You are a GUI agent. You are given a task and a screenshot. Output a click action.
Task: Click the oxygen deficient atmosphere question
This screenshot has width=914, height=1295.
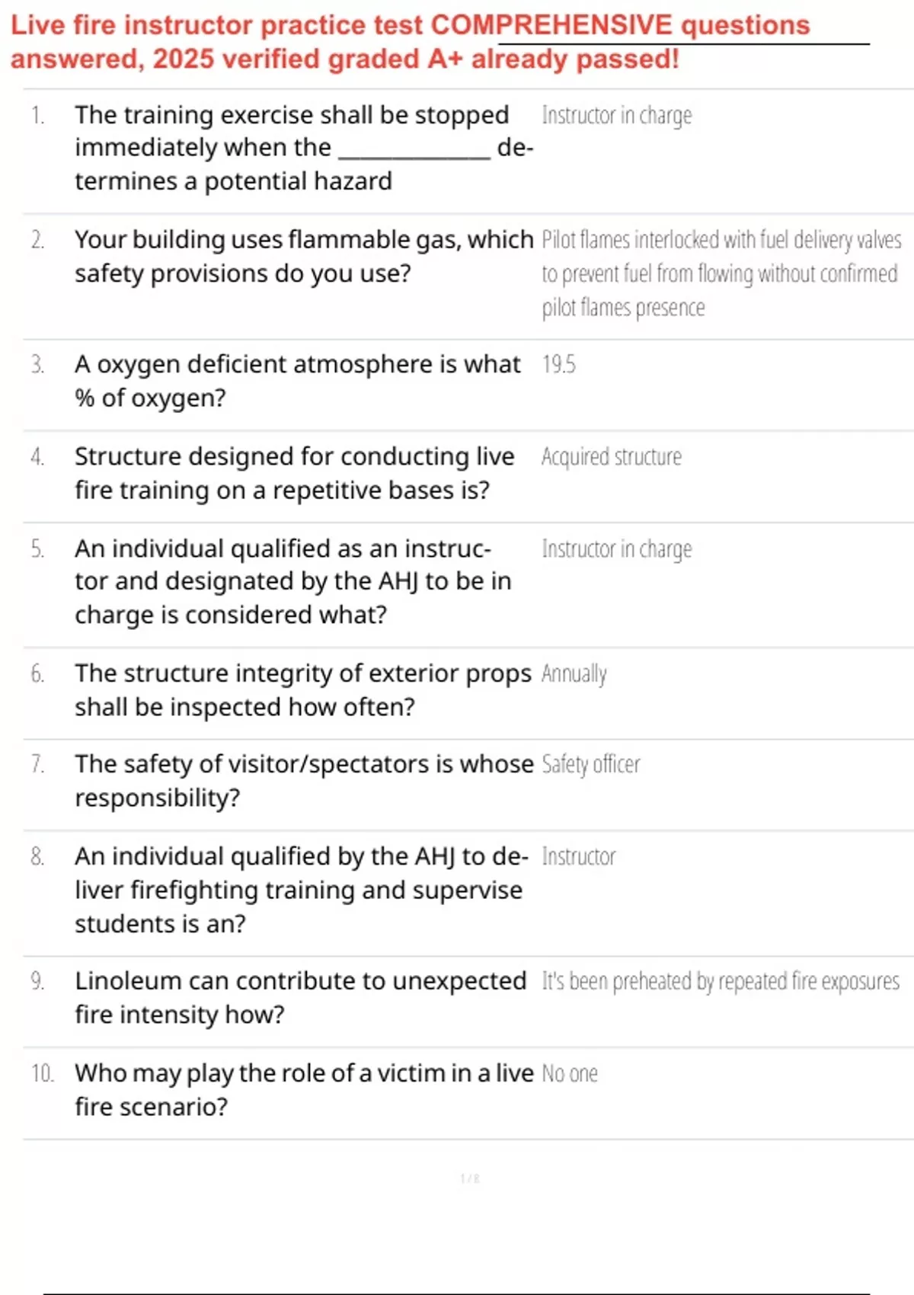click(x=297, y=381)
